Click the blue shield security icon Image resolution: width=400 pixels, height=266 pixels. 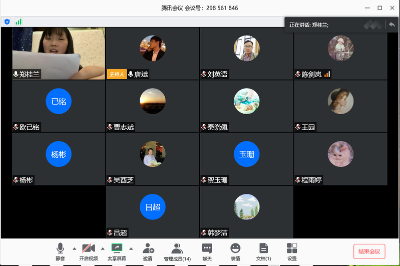[x=7, y=22]
